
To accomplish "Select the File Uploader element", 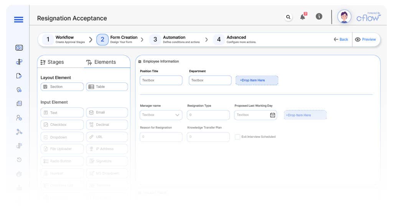I will 62,149.
